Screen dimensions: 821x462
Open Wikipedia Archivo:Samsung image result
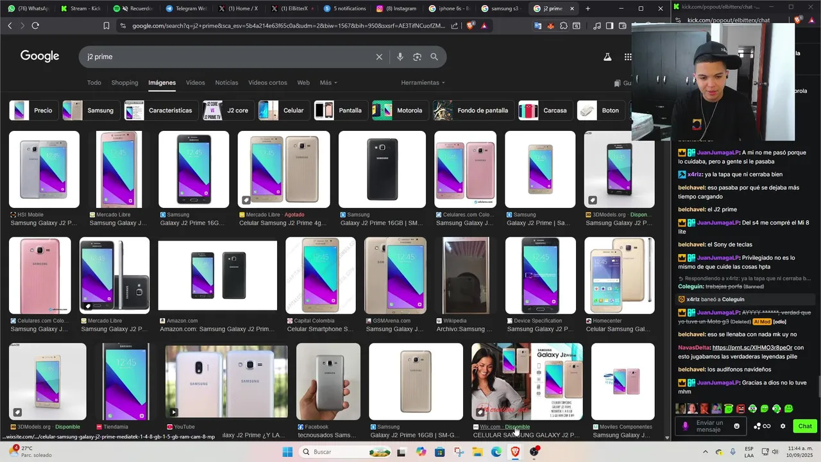466,275
